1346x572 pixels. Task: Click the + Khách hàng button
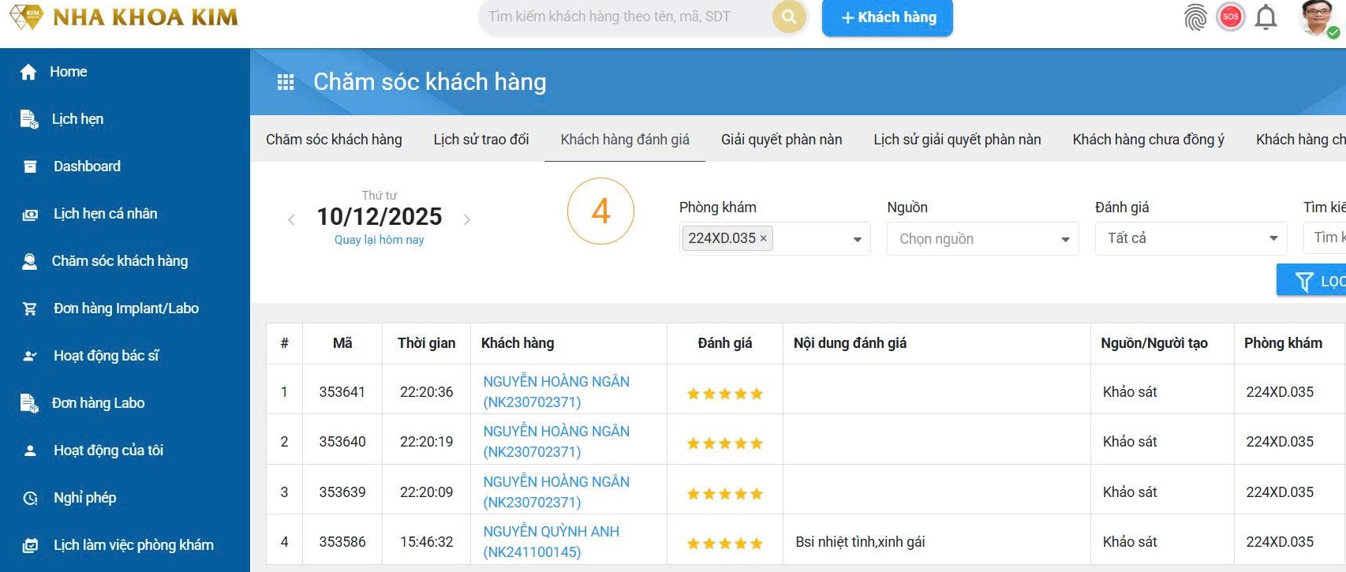887,17
